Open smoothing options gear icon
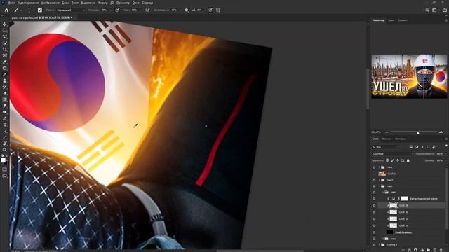The height and width of the screenshot is (252, 449). pyautogui.click(x=187, y=10)
